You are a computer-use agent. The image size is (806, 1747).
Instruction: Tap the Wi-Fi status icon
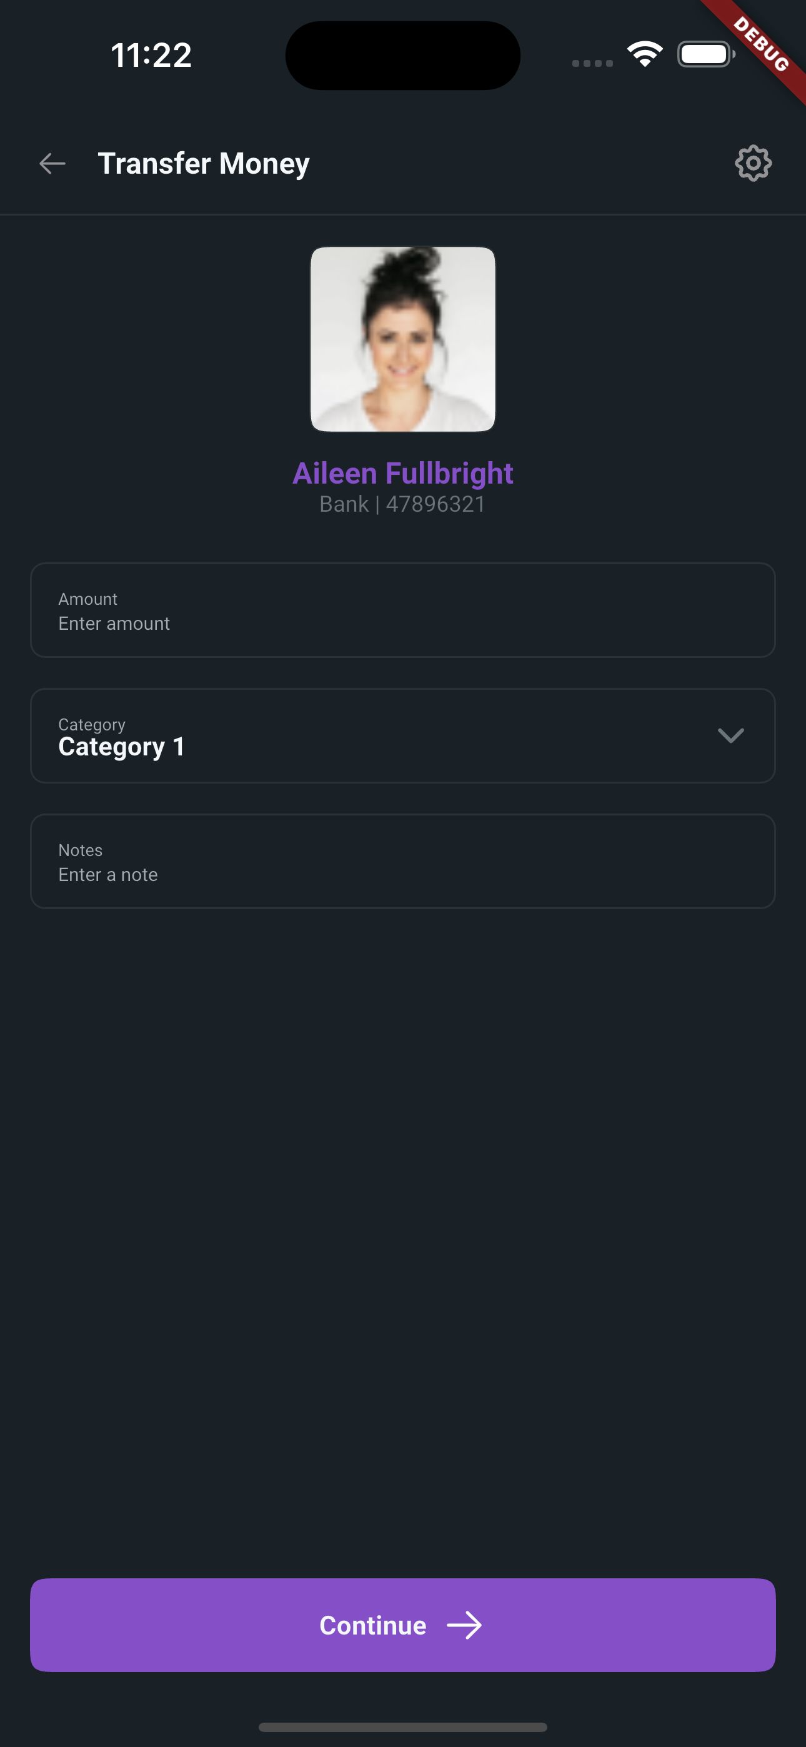click(645, 54)
